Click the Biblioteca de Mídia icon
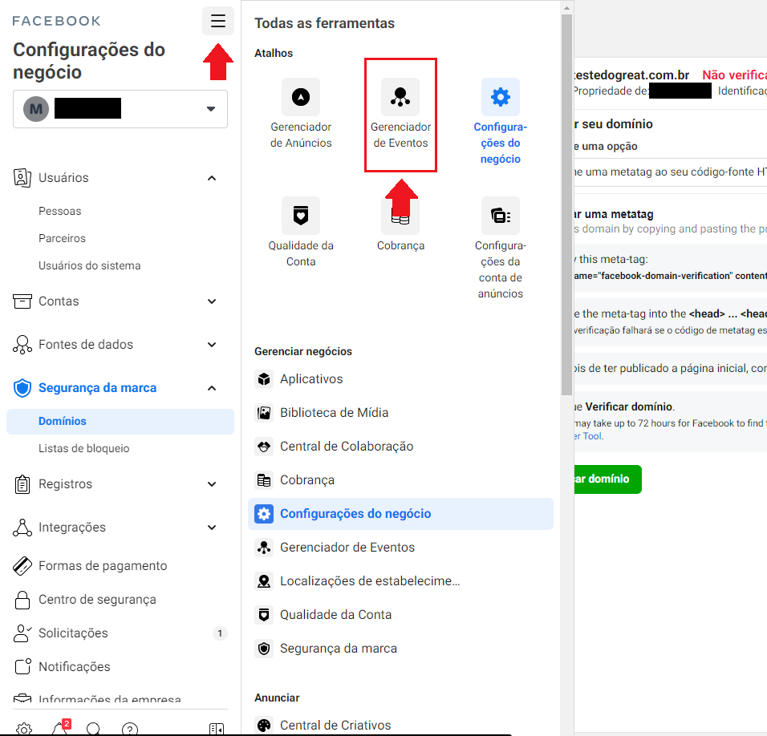This screenshot has width=767, height=736. click(x=264, y=413)
